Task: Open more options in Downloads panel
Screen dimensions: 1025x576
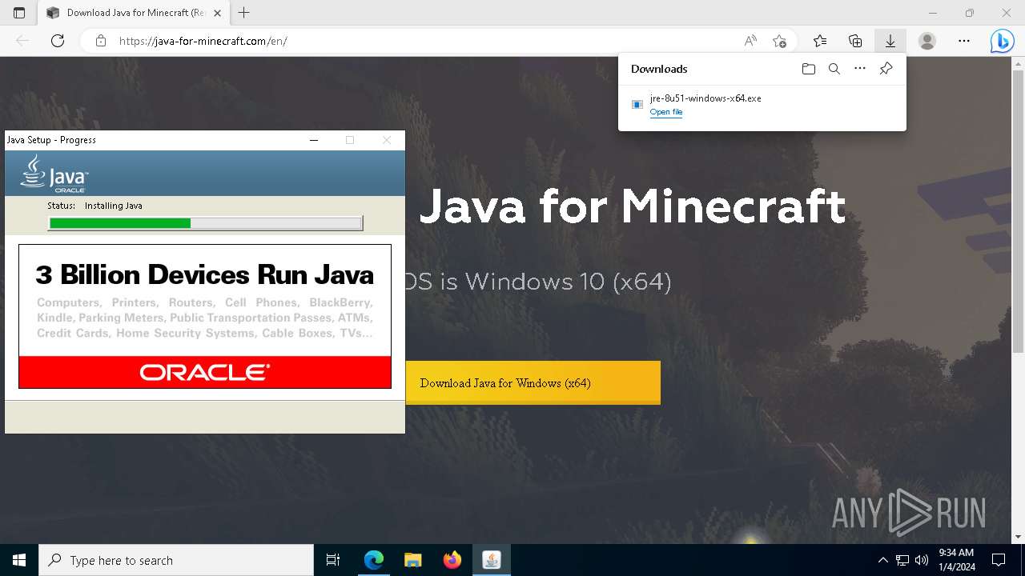Action: pos(860,69)
